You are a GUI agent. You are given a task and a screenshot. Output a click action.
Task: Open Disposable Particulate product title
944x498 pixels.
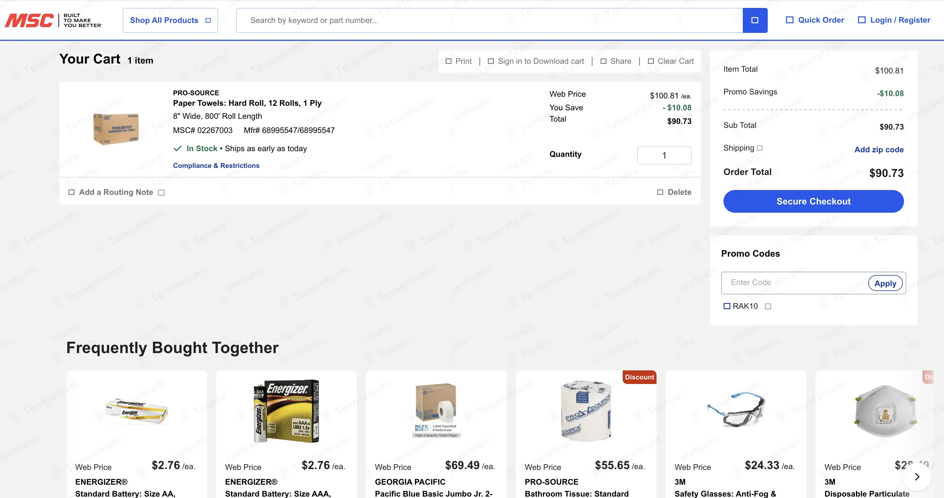[867, 494]
